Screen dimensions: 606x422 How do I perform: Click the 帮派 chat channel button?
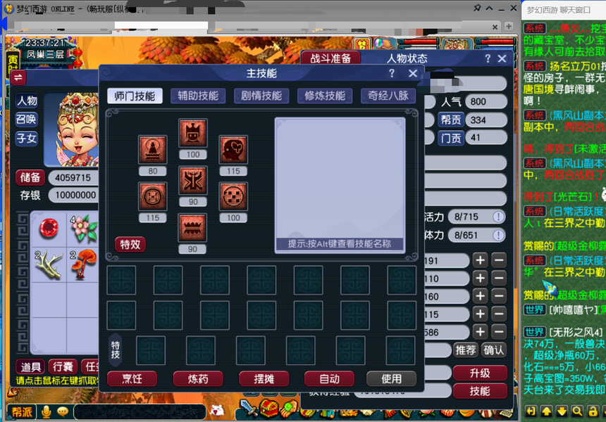pyautogui.click(x=22, y=412)
